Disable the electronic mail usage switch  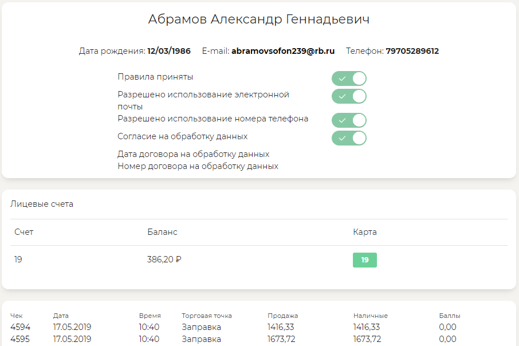point(349,96)
